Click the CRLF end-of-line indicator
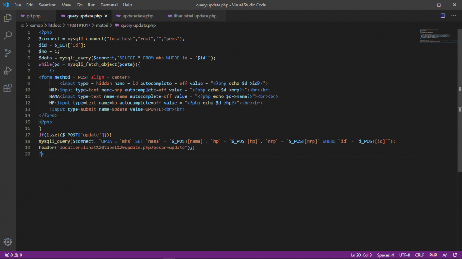The image size is (462, 259). pyautogui.click(x=420, y=255)
